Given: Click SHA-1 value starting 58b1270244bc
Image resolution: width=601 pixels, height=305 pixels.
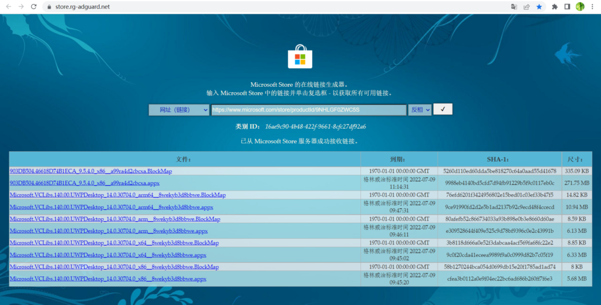Looking at the screenshot, I should pyautogui.click(x=500, y=267).
